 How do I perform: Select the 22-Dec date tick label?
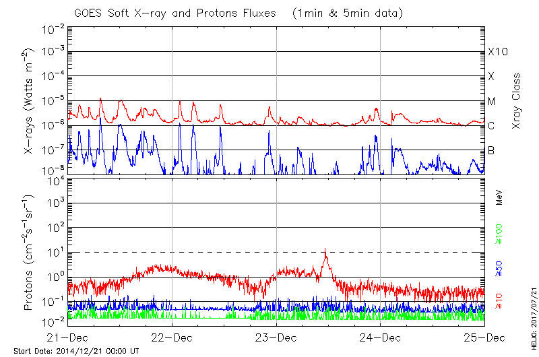click(x=172, y=337)
